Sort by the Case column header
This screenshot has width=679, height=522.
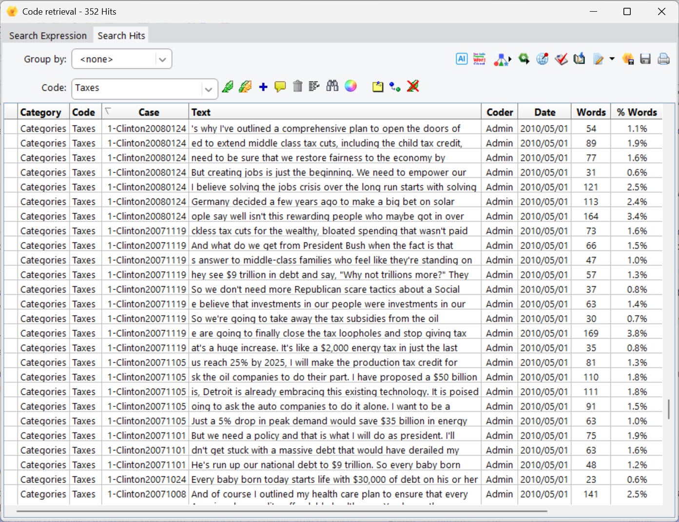(145, 112)
